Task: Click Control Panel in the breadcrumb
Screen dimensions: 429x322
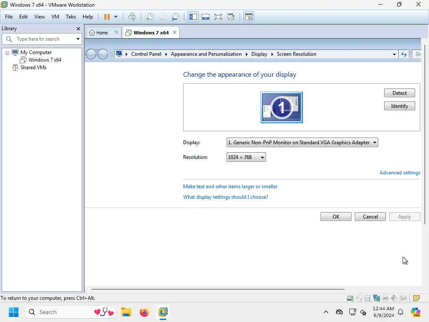Action: click(x=146, y=54)
